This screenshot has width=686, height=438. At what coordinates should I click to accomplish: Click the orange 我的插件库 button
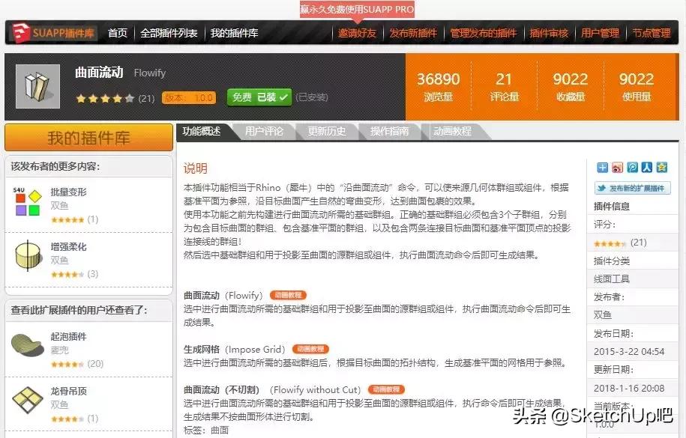pos(88,138)
